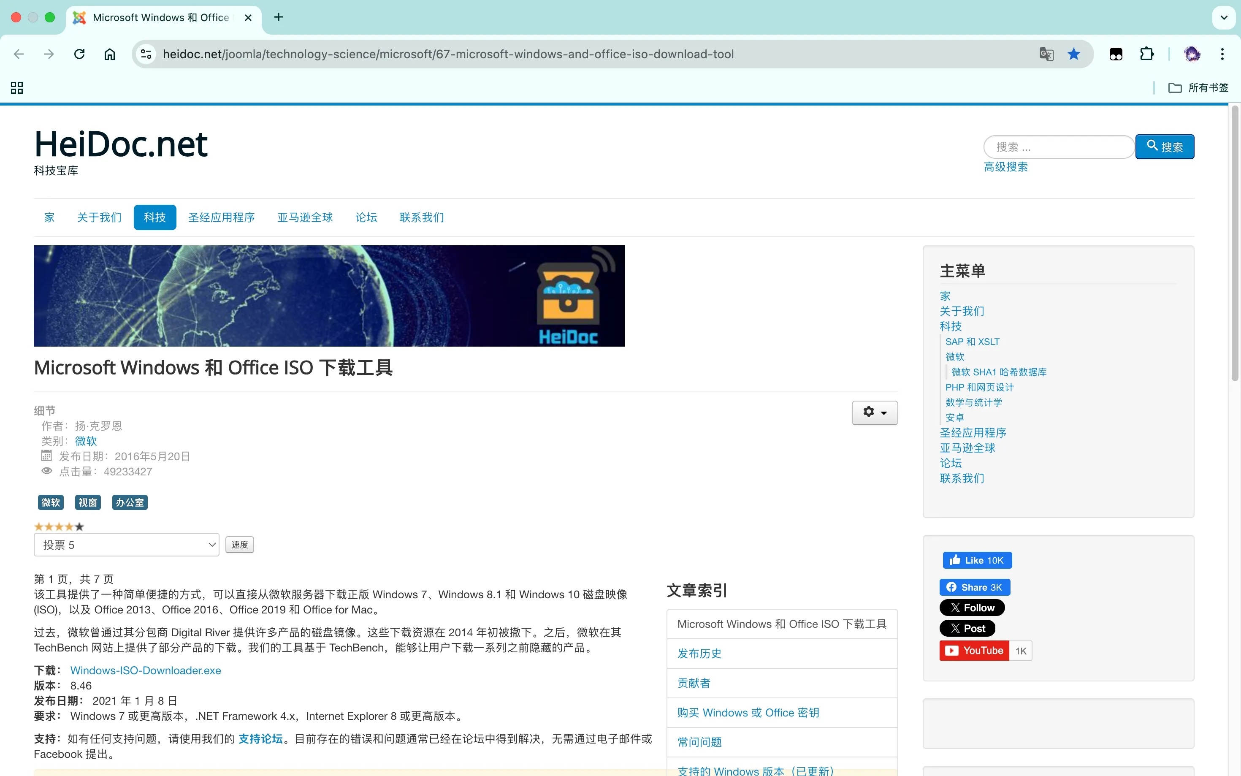Open the article gear options dropdown
The image size is (1241, 776).
(x=874, y=412)
